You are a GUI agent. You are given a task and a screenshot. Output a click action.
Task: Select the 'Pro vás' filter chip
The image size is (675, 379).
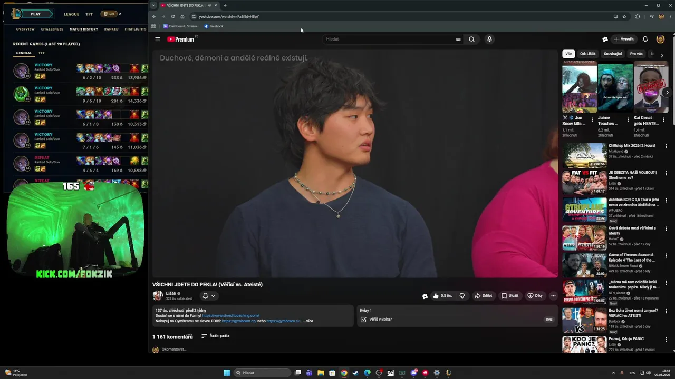pos(637,54)
